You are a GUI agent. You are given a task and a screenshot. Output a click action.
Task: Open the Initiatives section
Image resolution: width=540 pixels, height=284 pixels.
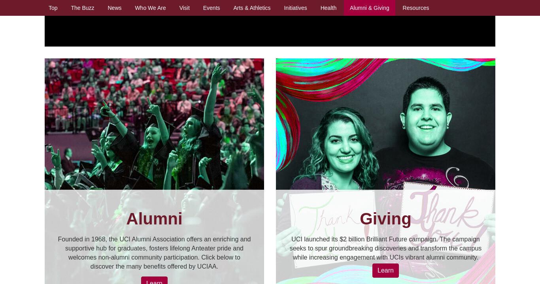[295, 8]
